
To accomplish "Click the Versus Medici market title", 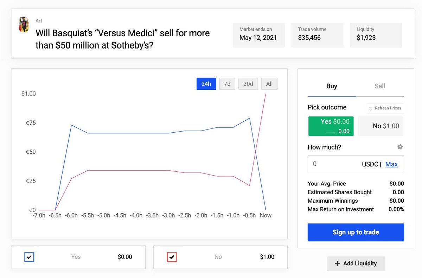I will coord(122,39).
